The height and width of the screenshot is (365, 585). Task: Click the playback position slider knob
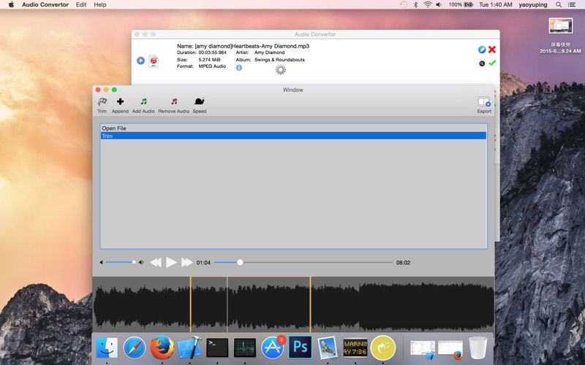tap(241, 262)
